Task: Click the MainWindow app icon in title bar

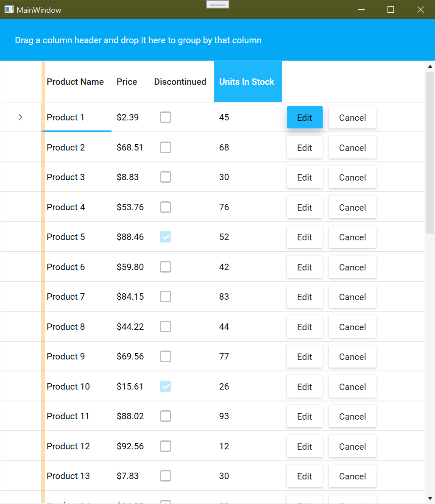Action: tap(9, 9)
